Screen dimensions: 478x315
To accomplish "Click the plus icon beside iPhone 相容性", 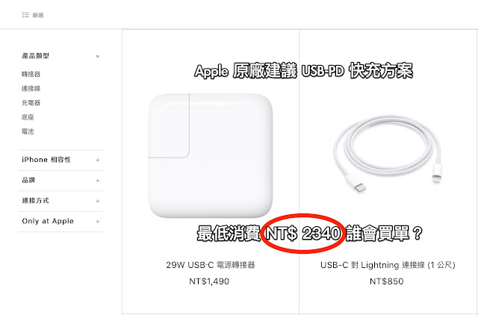I will [x=98, y=160].
